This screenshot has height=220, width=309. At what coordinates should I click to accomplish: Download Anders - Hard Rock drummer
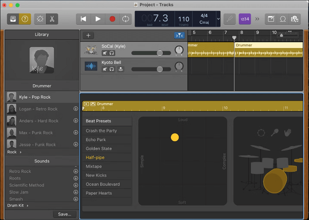pos(75,120)
